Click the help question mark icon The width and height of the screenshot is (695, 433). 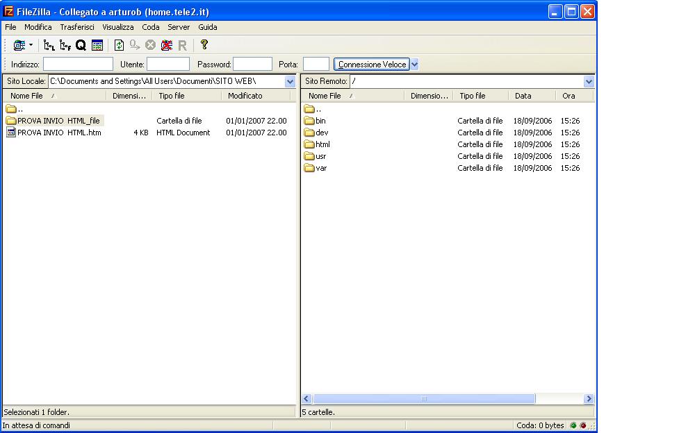coord(204,44)
